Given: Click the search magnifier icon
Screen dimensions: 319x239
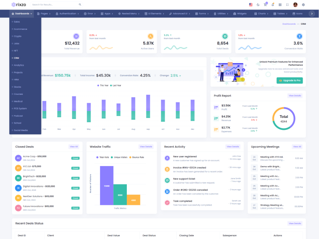Looking at the screenshot, I should pos(80,5).
